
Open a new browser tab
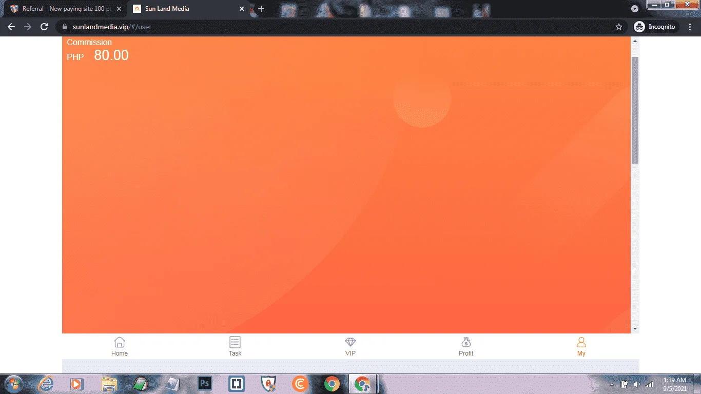point(261,9)
